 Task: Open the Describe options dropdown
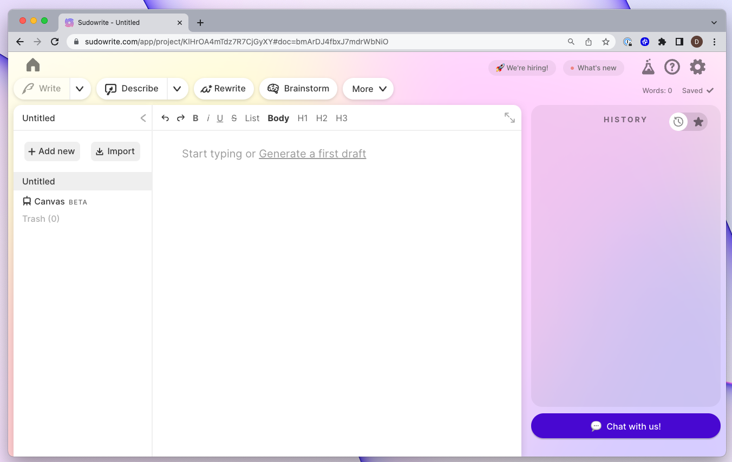tap(178, 89)
